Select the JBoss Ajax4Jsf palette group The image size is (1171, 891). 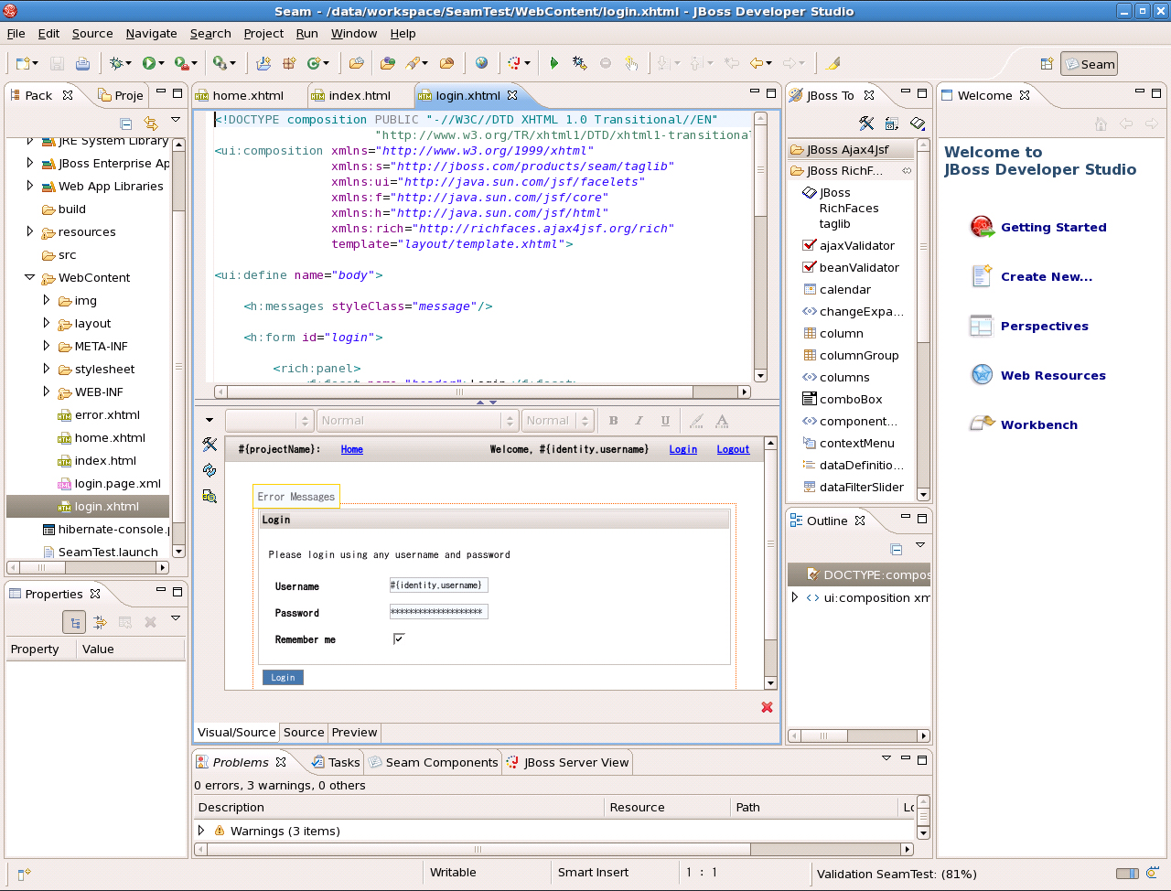tap(850, 149)
